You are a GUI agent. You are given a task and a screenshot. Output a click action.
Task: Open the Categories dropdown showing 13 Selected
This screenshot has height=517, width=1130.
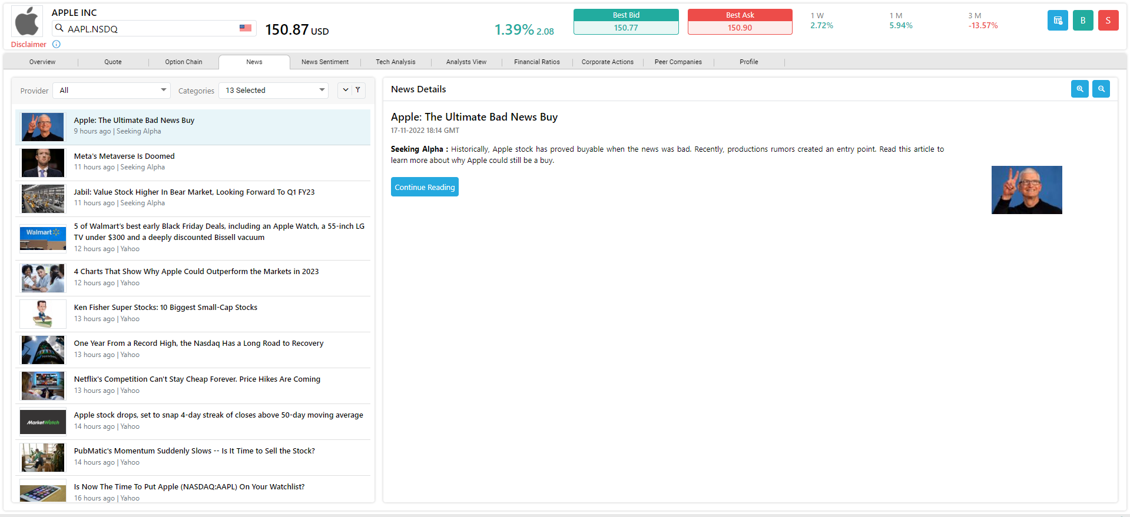274,91
